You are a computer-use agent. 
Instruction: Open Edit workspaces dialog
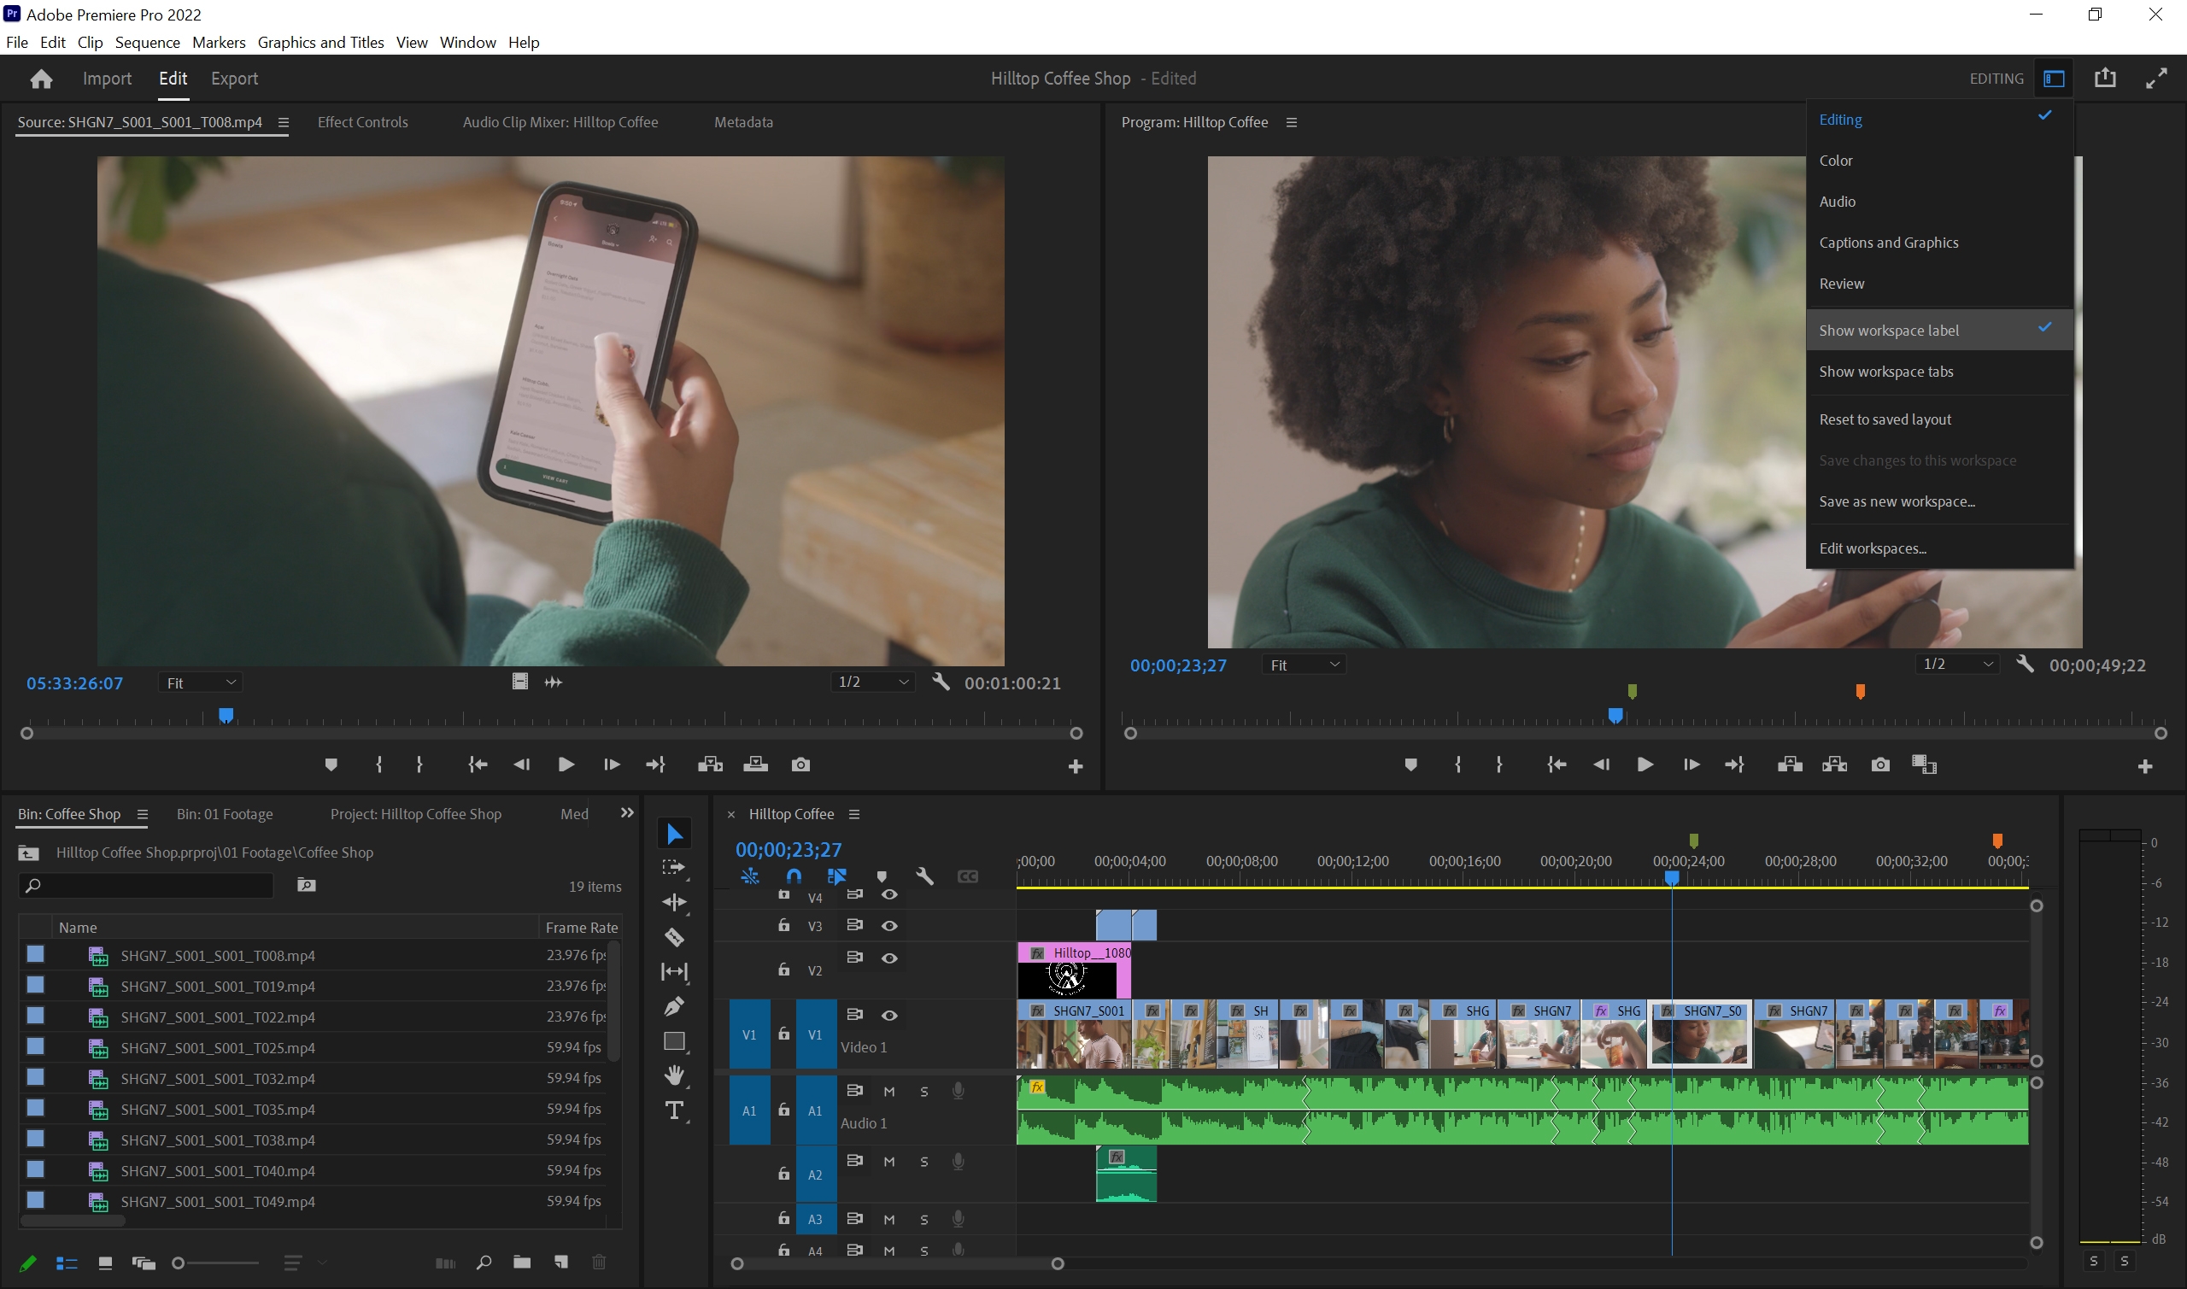point(1873,548)
